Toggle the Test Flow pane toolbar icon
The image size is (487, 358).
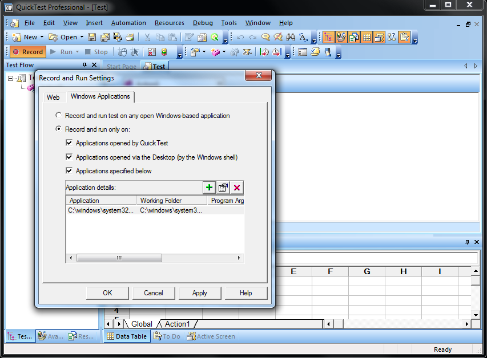point(328,37)
